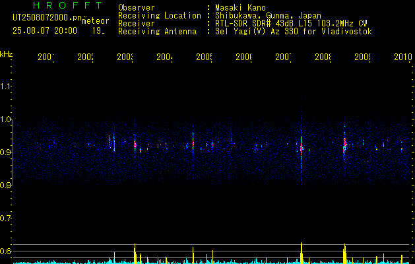Click the 2010 time axis label
The image size is (415, 264).
click(403, 57)
